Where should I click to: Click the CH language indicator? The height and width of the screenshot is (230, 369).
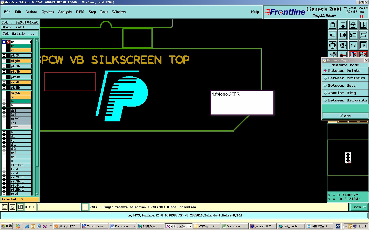click(x=338, y=226)
